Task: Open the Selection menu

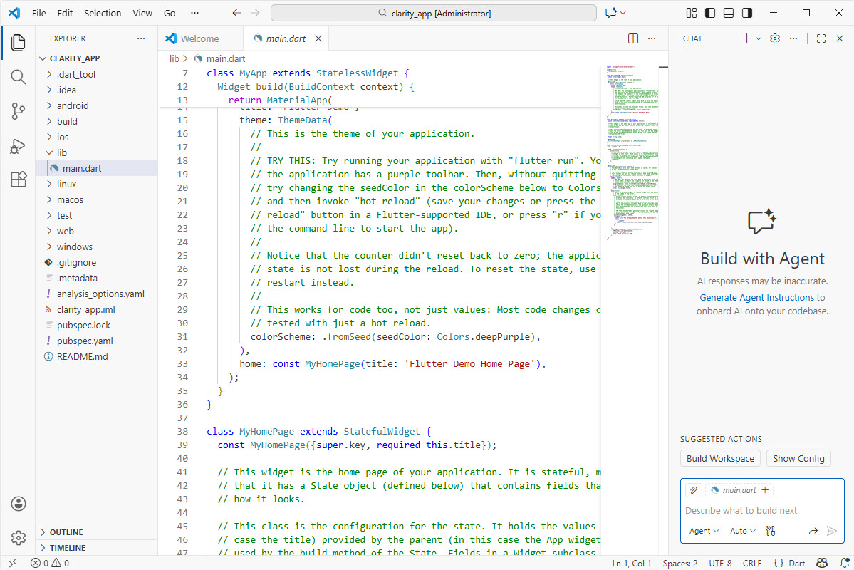Action: 103,13
